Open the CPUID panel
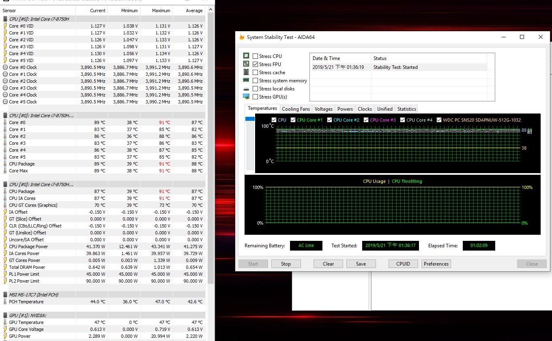The height and width of the screenshot is (341, 552). point(403,264)
